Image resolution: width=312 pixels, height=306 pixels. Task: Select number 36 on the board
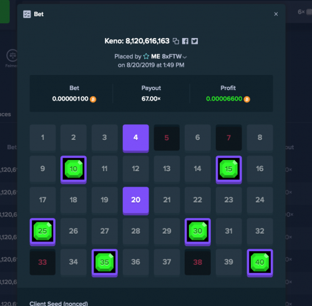click(x=135, y=262)
